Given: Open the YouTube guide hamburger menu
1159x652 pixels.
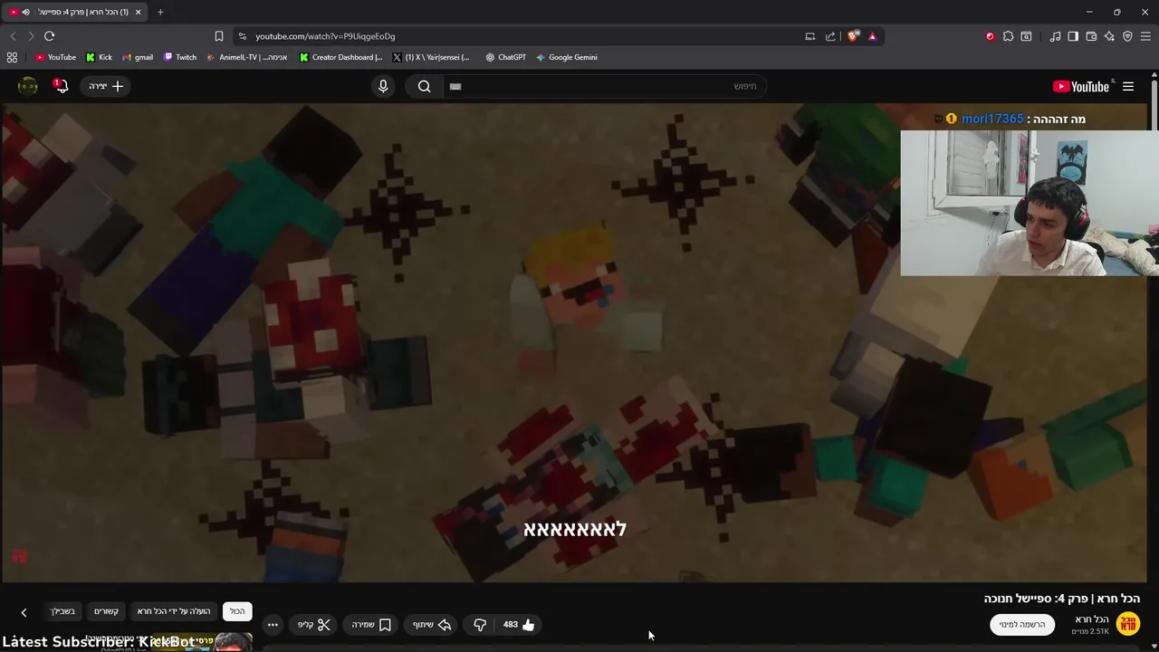Looking at the screenshot, I should coord(1128,86).
